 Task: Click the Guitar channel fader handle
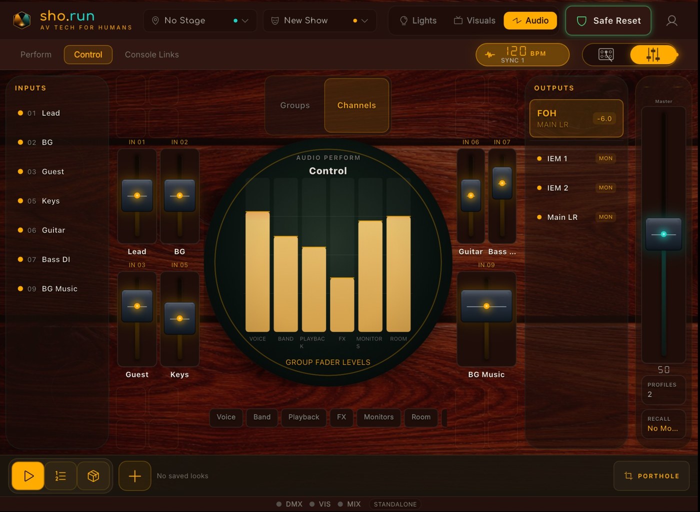tap(470, 195)
